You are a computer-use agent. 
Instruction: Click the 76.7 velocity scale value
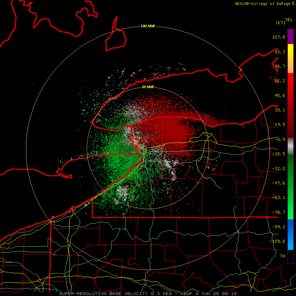click(x=280, y=66)
